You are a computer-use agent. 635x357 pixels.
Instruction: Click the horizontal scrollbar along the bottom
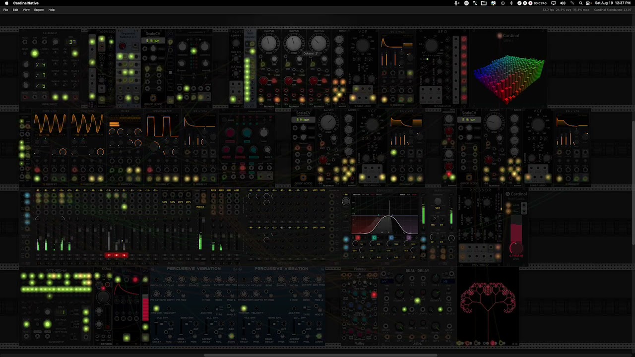[x=320, y=355]
